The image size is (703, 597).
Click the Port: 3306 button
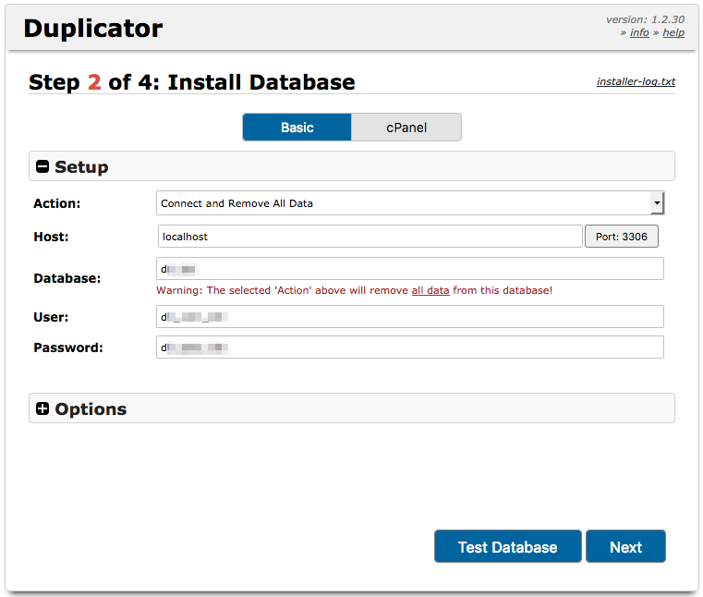pos(622,237)
